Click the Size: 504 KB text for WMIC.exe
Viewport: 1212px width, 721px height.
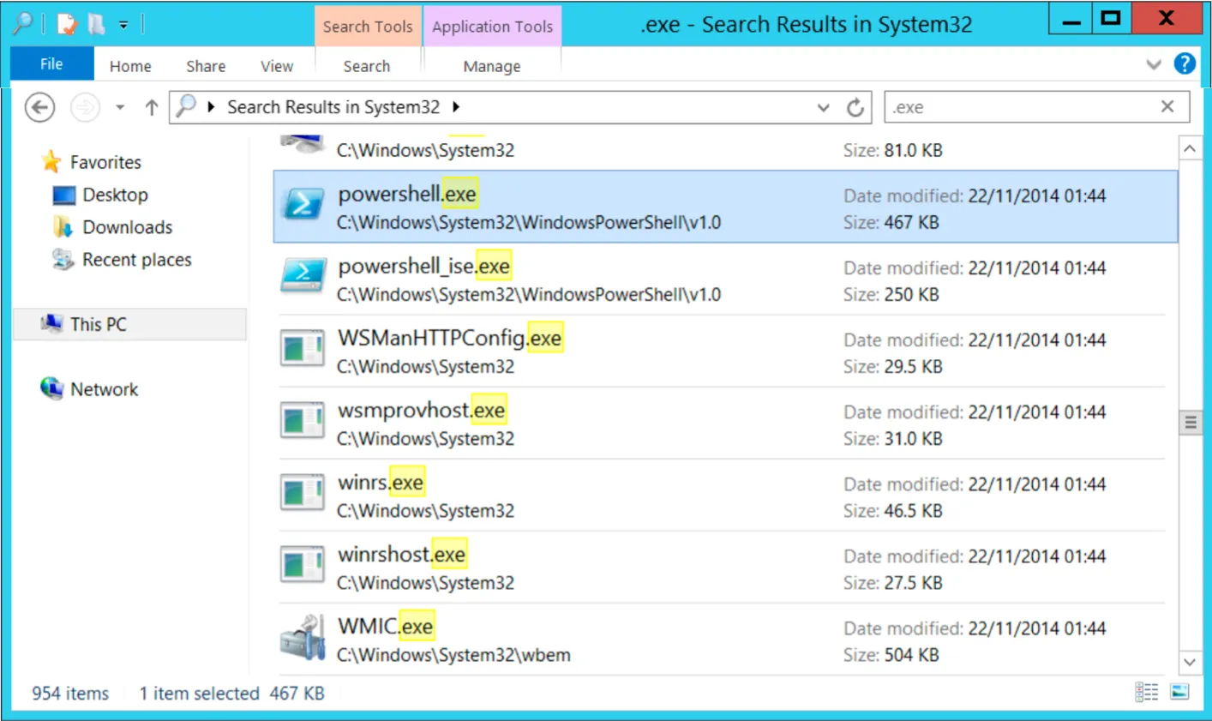pyautogui.click(x=891, y=655)
